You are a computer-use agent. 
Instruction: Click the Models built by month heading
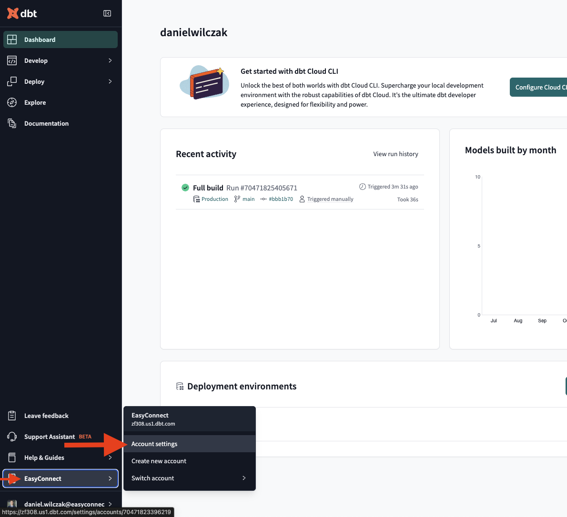click(510, 150)
